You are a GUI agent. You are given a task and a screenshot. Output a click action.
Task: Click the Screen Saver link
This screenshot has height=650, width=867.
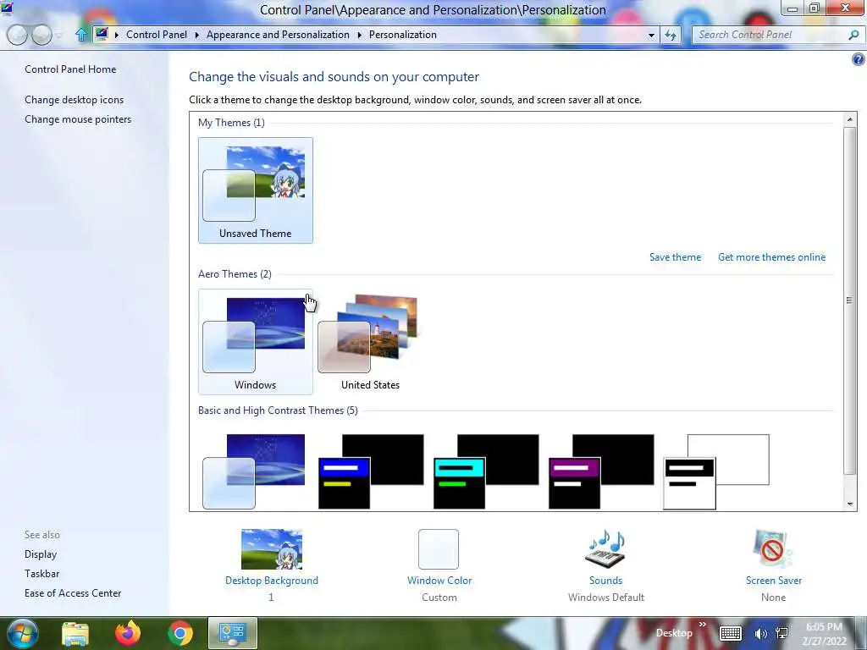pos(774,581)
